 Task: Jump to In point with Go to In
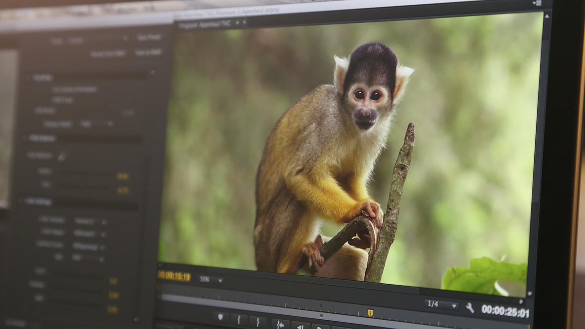[280, 324]
